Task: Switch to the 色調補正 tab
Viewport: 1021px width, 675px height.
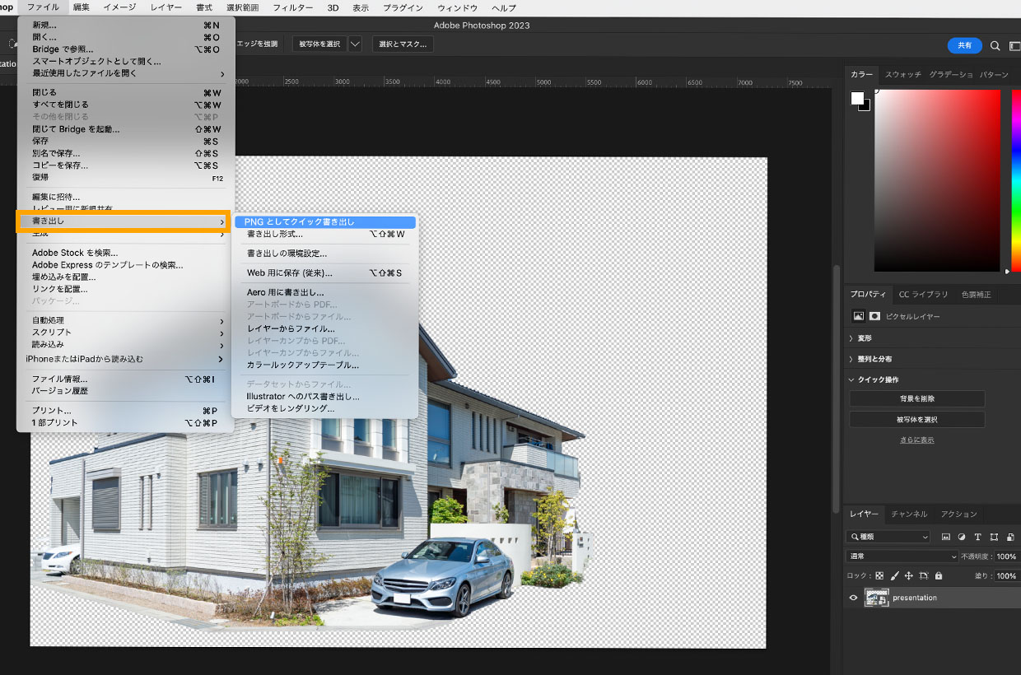Action: [976, 295]
